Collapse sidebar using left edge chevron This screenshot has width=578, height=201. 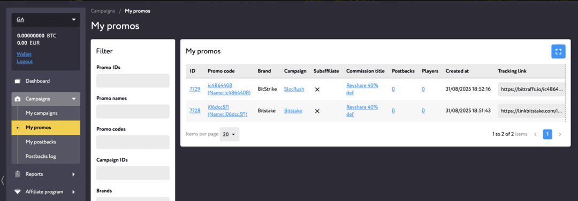(3, 180)
